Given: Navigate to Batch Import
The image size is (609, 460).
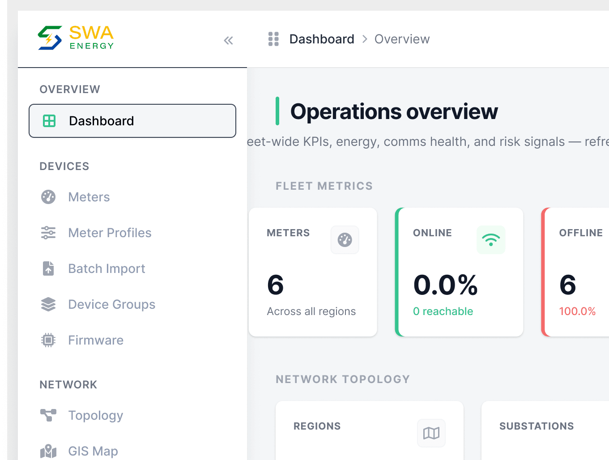Looking at the screenshot, I should tap(132, 268).
